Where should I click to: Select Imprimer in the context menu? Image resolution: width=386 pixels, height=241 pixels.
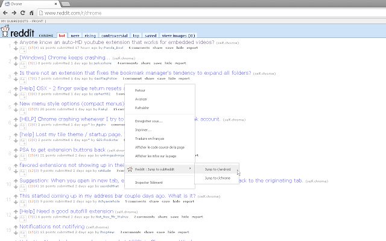click(x=160, y=130)
